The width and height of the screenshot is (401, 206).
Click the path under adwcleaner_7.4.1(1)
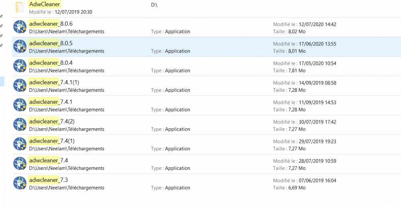(x=67, y=90)
